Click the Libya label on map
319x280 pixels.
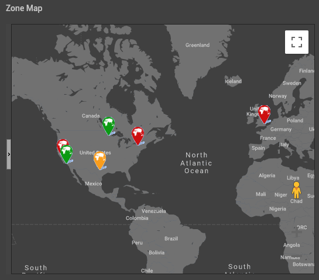(x=293, y=178)
